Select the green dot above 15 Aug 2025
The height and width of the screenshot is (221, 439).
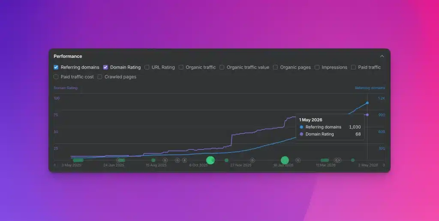[x=153, y=160]
